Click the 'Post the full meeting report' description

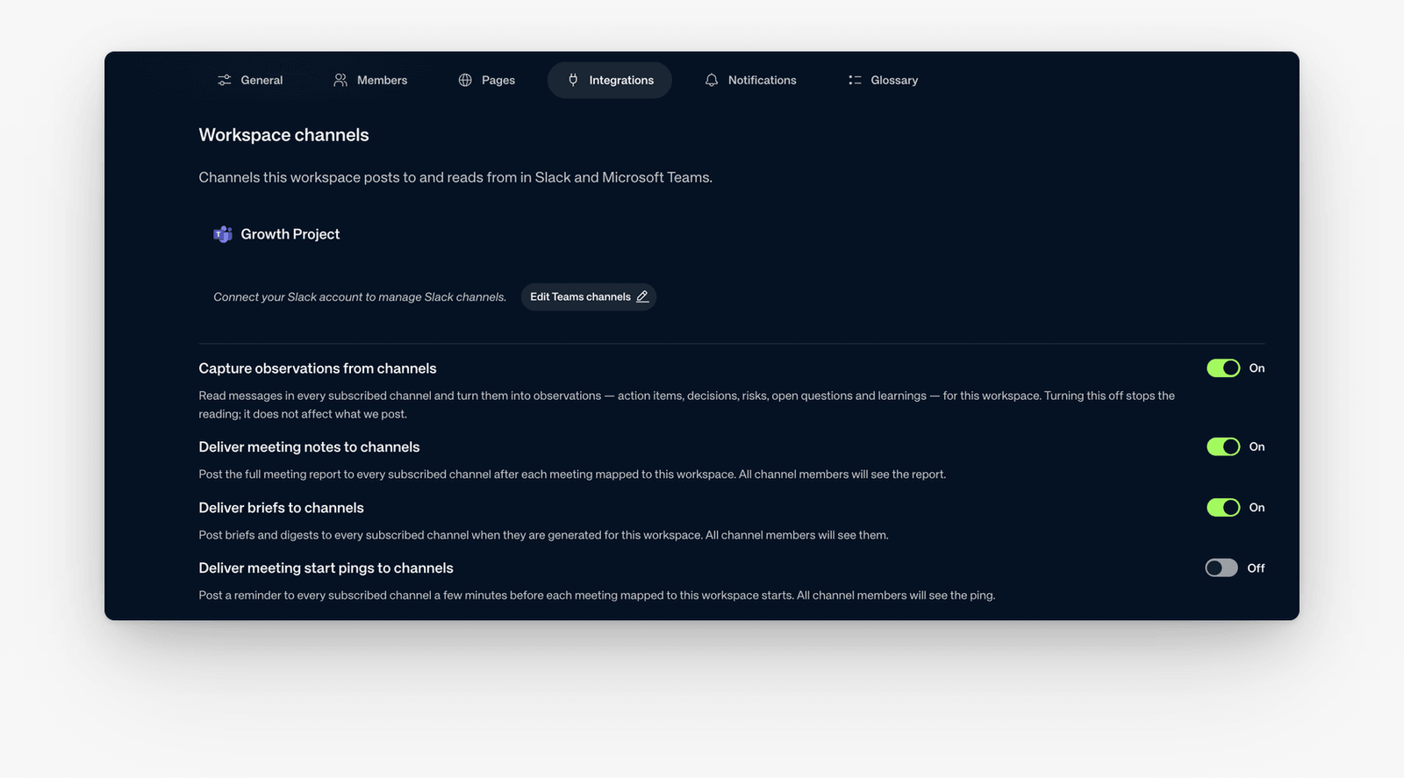[x=572, y=475]
